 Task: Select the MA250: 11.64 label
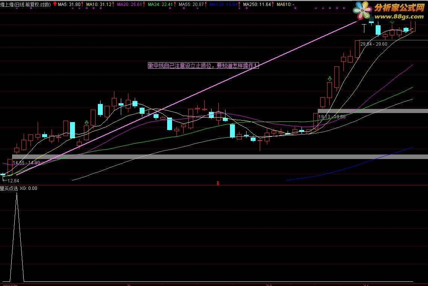click(257, 5)
